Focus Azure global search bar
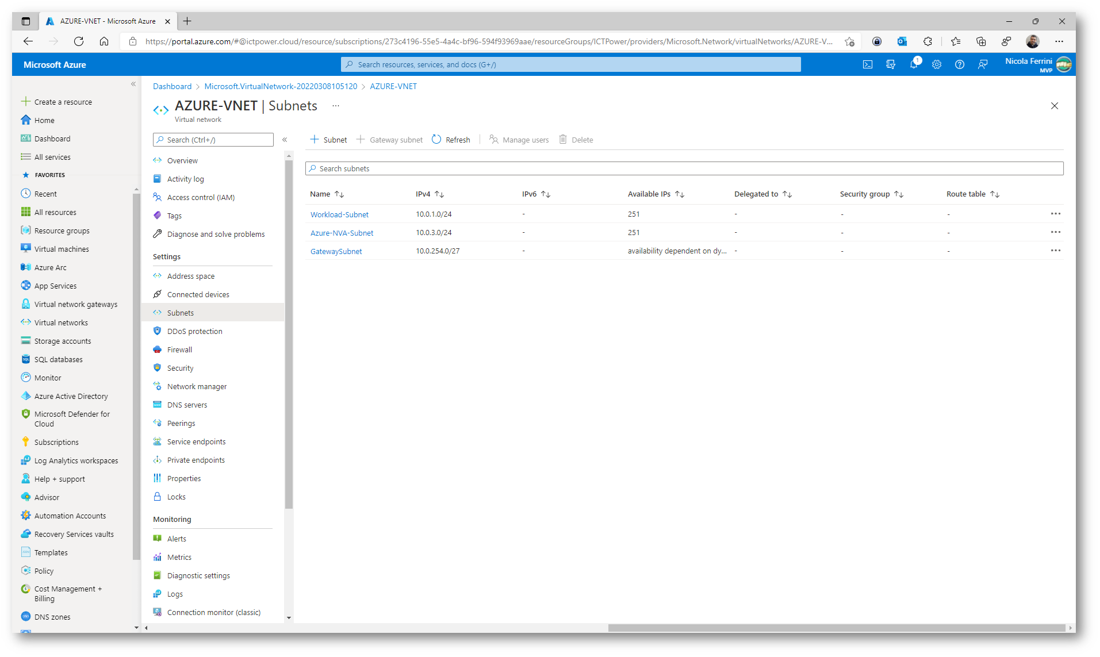 click(x=570, y=64)
